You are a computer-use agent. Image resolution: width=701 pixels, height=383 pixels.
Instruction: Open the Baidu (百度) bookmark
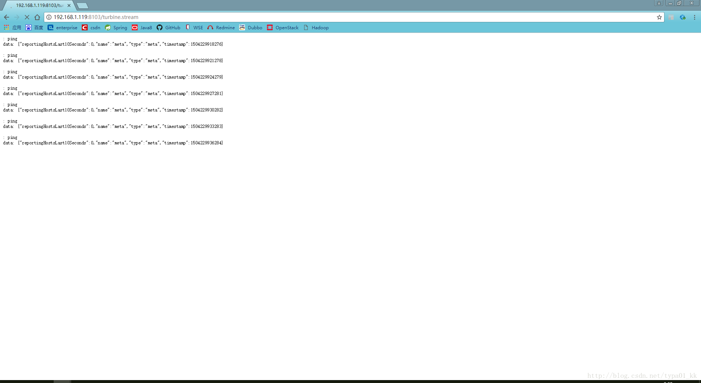coord(34,27)
